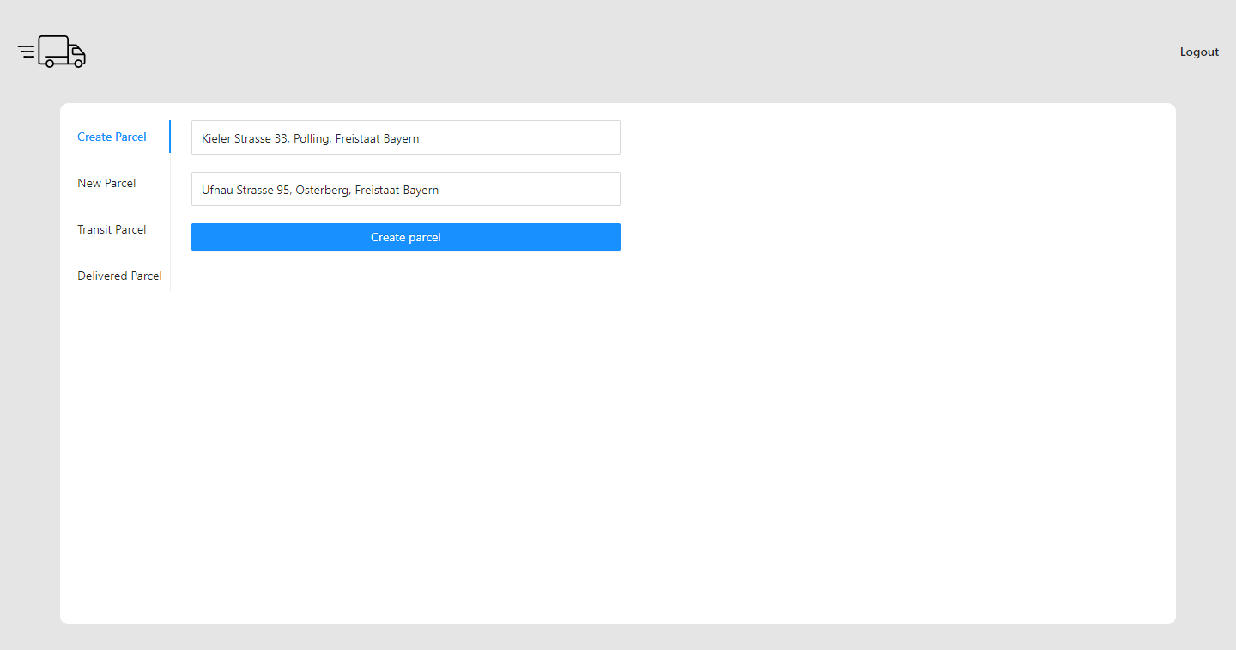Click the delivery truck logo
The image size is (1236, 650).
click(51, 52)
